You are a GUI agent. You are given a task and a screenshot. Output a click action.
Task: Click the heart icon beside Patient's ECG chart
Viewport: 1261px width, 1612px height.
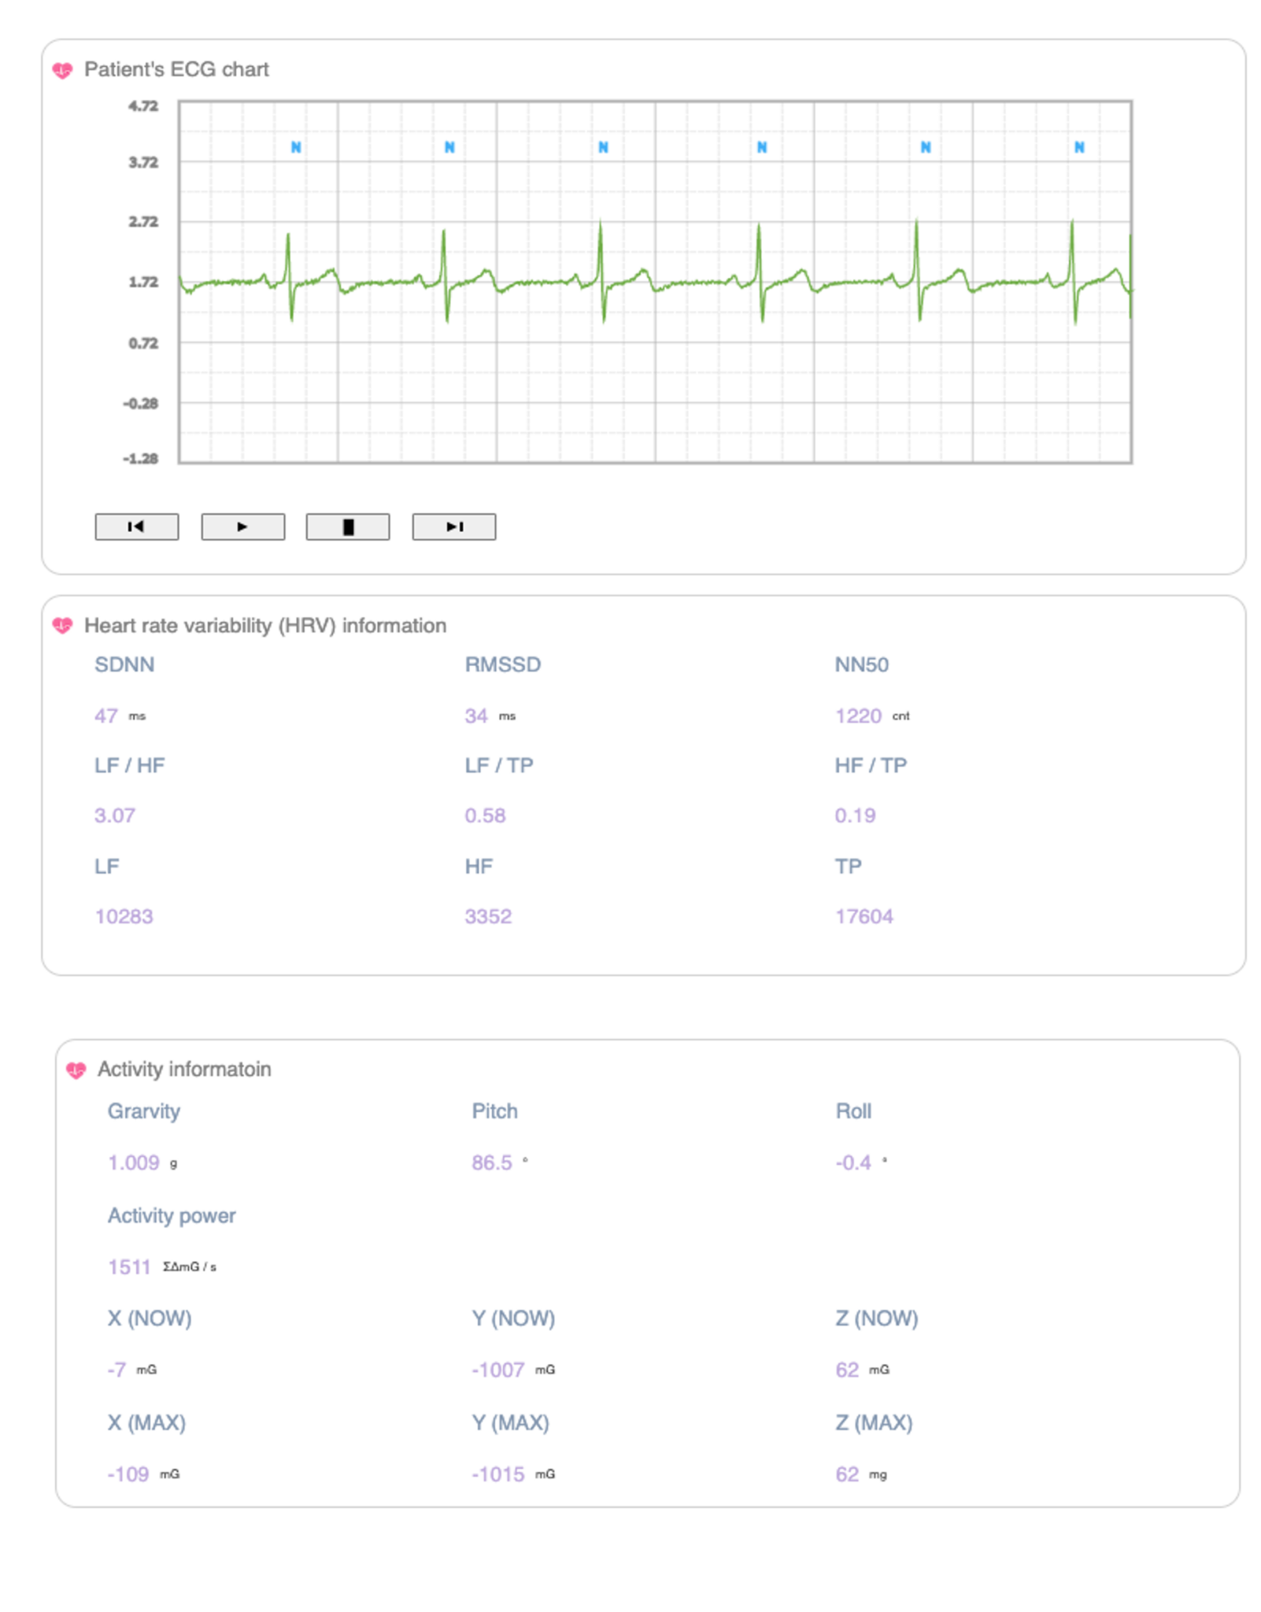64,69
